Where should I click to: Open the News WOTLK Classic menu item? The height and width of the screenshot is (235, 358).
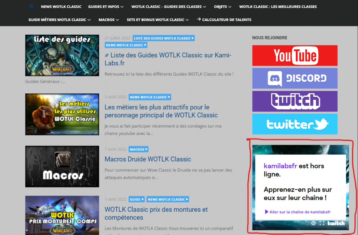click(61, 7)
